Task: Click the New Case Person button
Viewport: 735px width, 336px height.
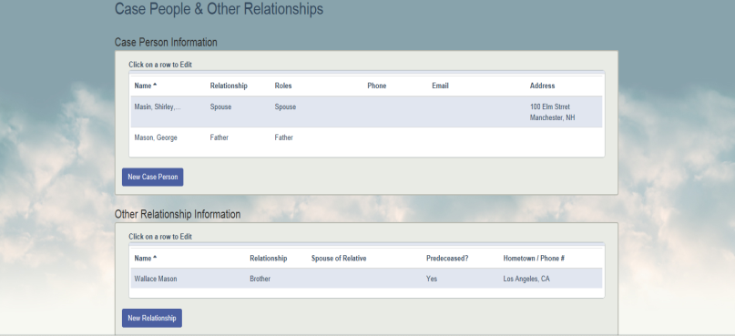Action: [152, 178]
